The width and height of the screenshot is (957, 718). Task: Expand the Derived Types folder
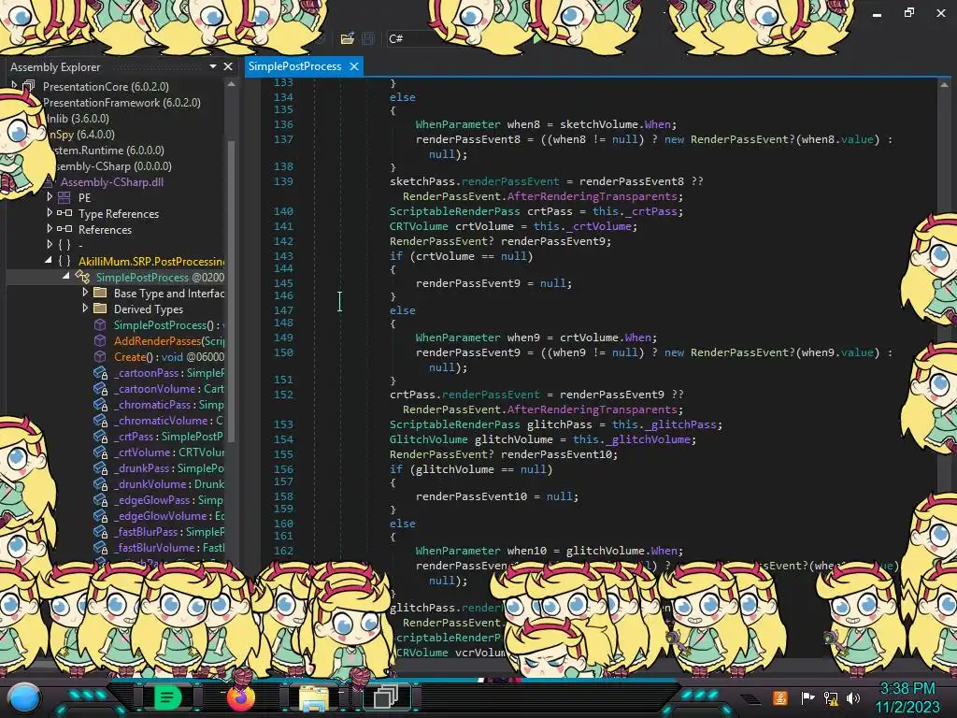85,308
